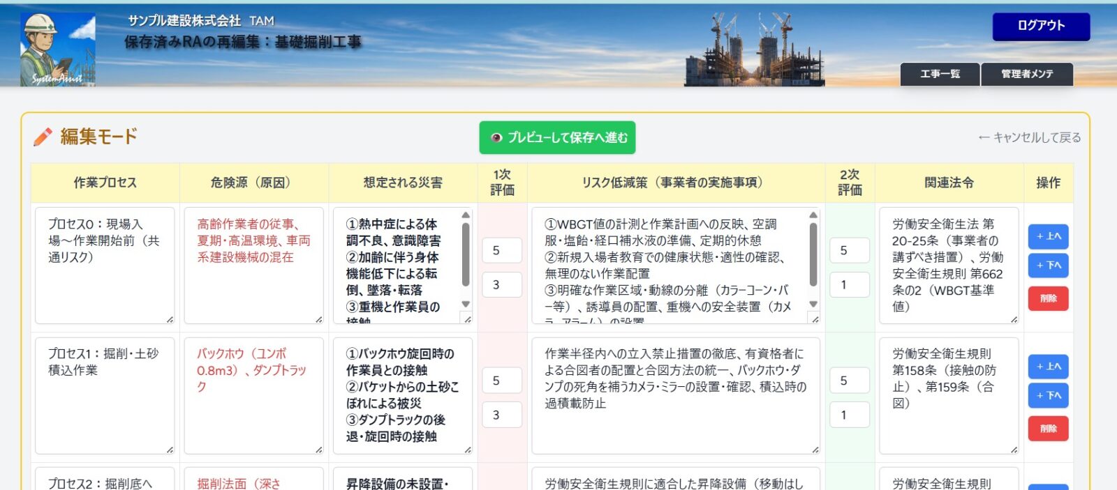Click resize handle of プロセス1 関連法令 textarea
This screenshot has width=1117, height=490.
pyautogui.click(x=1014, y=450)
